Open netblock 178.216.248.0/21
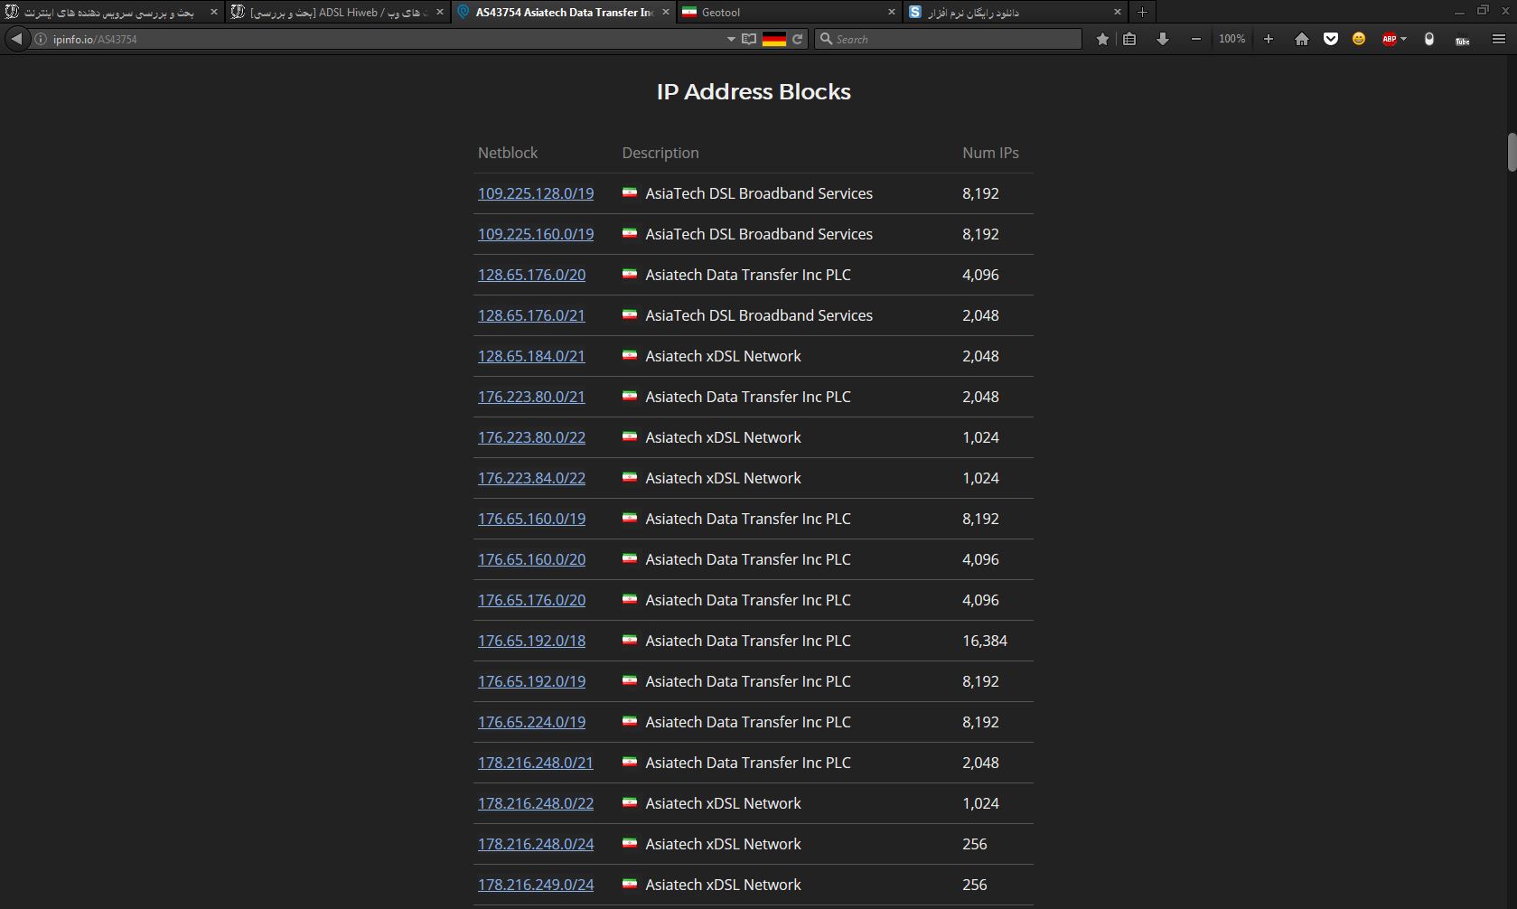 pyautogui.click(x=536, y=763)
